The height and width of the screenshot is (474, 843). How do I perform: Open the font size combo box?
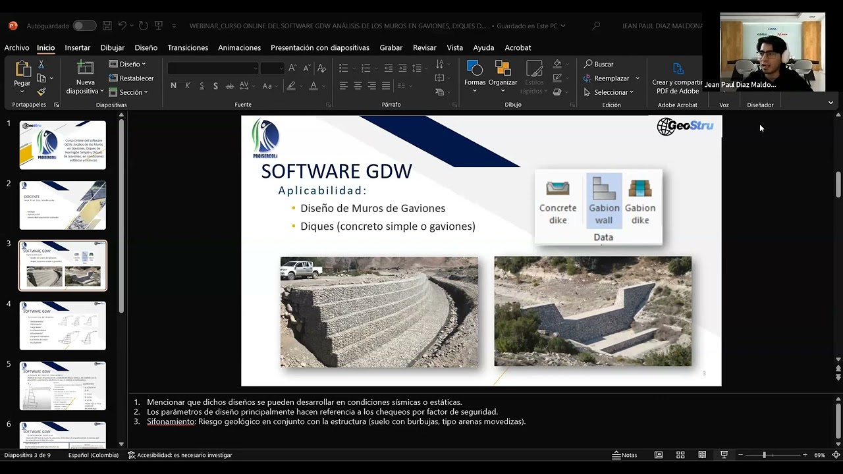point(272,68)
